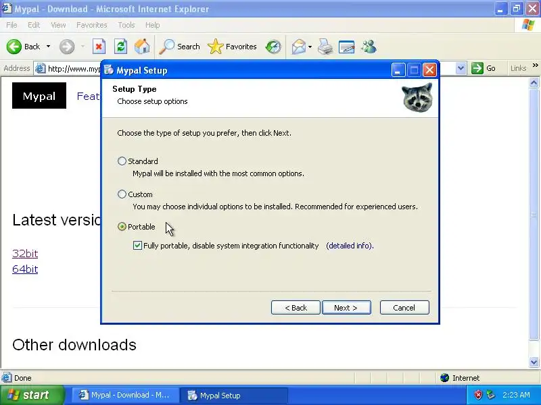541x405 pixels.
Task: Open the detailed info link
Action: click(350, 246)
